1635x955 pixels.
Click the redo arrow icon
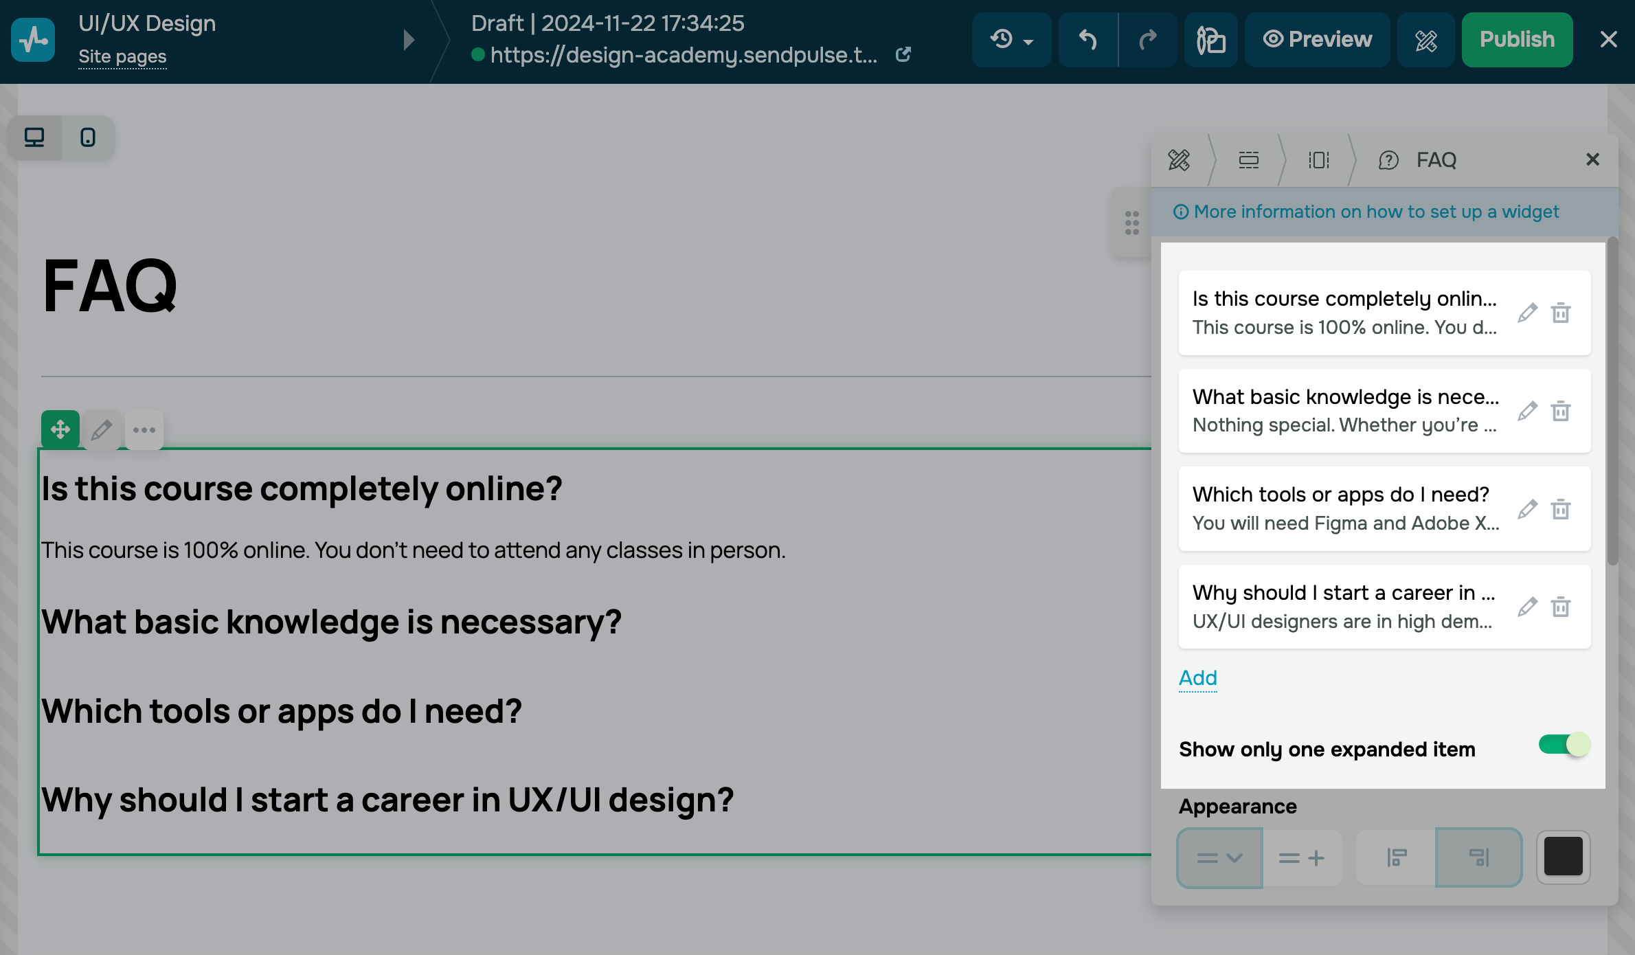pos(1148,40)
